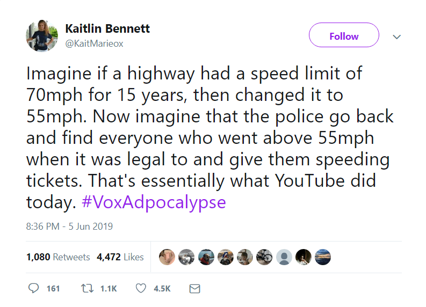Click the 161 replies count

click(53, 289)
